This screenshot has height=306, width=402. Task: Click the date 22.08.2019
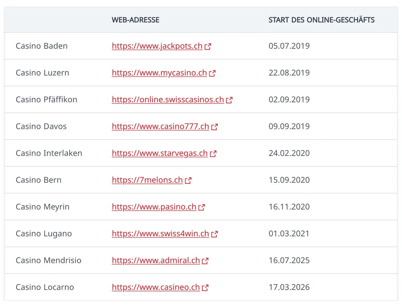pos(289,73)
